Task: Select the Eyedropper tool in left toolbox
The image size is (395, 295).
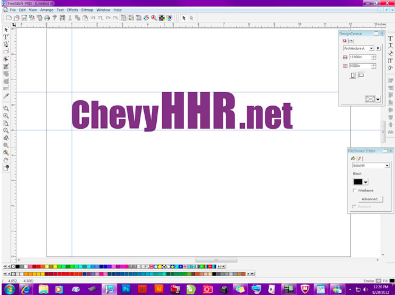Action: click(6, 96)
